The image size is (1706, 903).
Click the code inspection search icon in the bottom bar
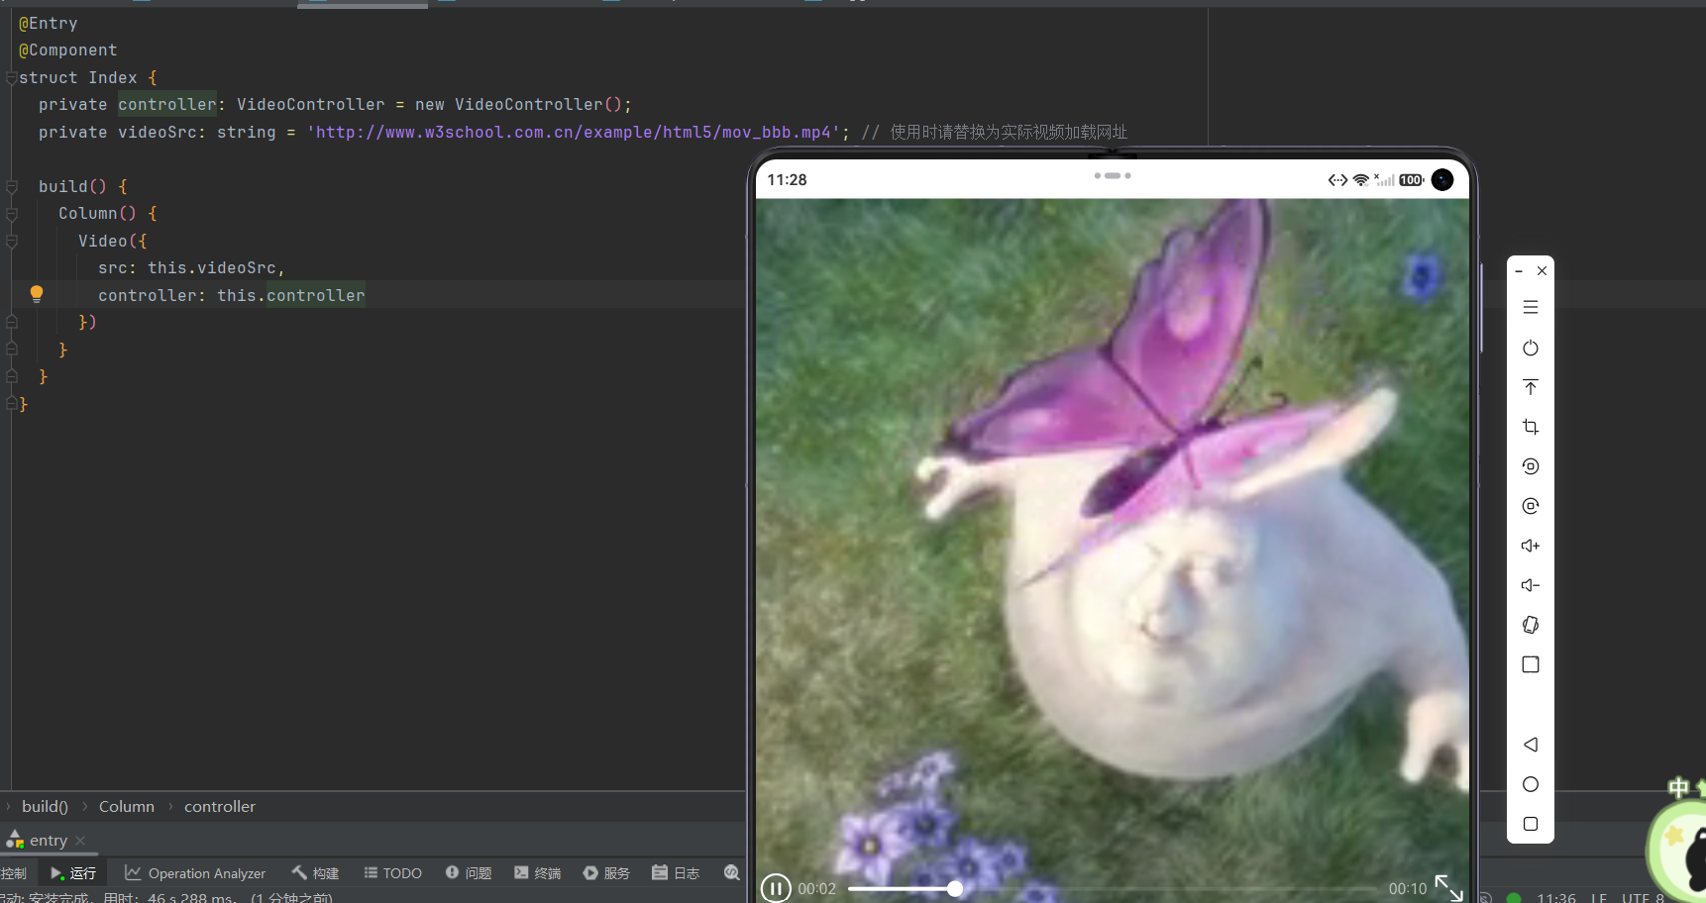pyautogui.click(x=732, y=872)
